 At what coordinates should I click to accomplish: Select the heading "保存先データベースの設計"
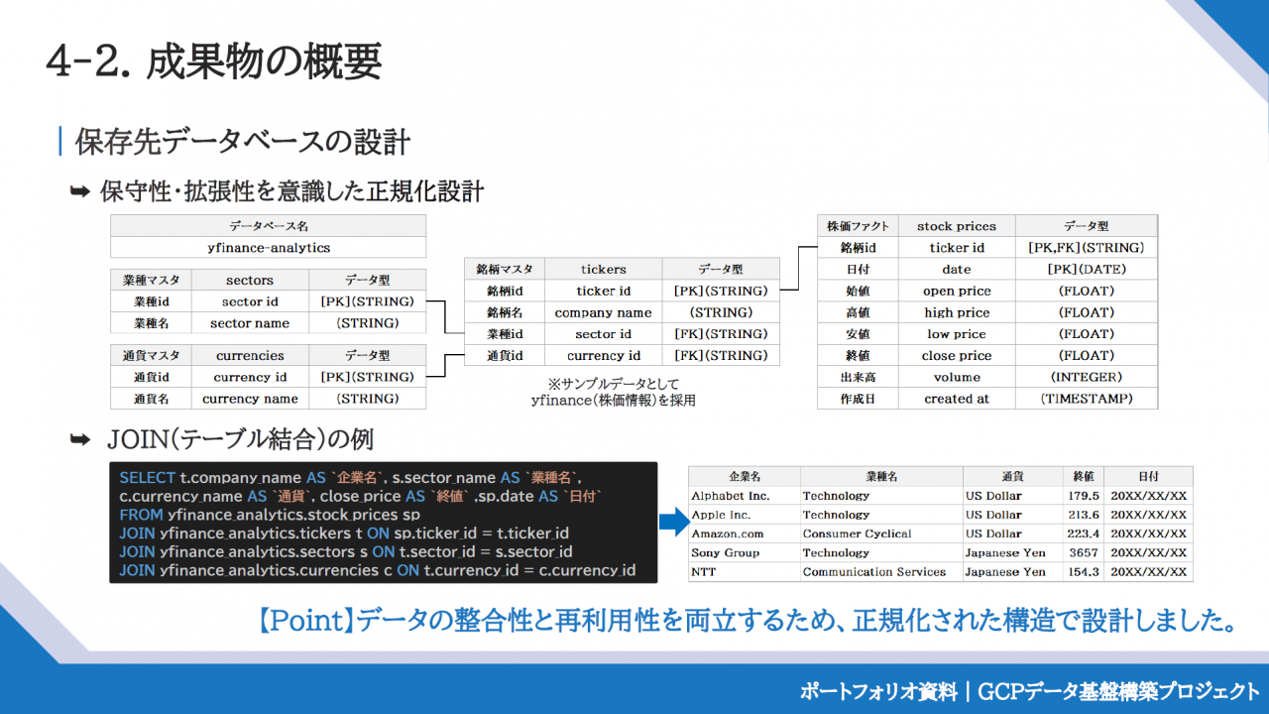click(243, 142)
